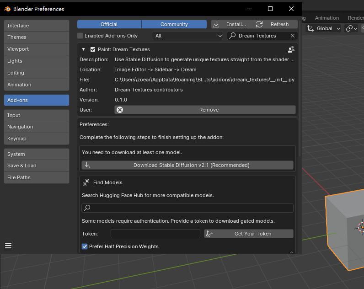
Task: Open the Save & Load preferences section
Action: click(37, 166)
